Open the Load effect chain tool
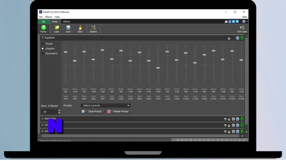This screenshot has width=286, height=161. [56, 29]
